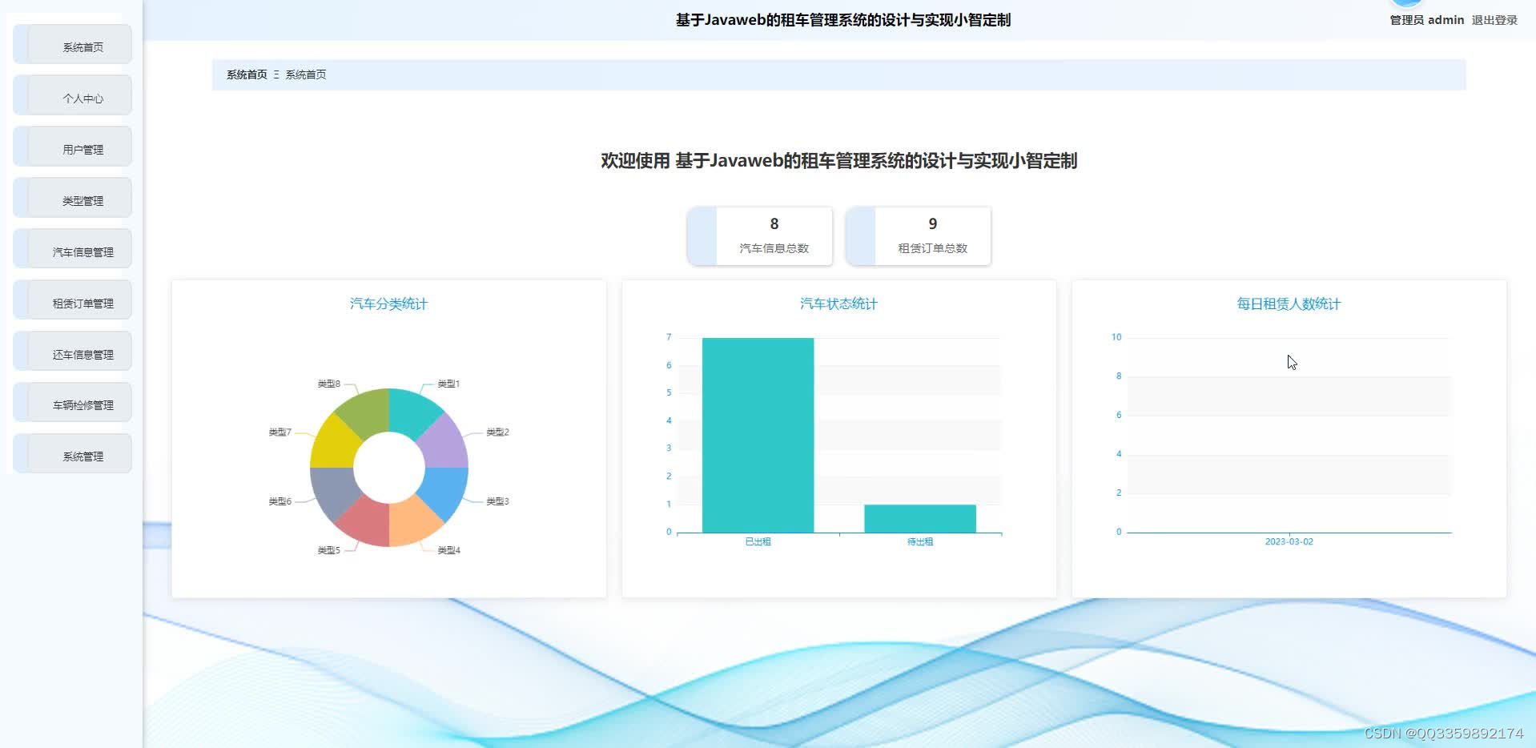Click the 汽车信息总数 count card

[x=759, y=236]
